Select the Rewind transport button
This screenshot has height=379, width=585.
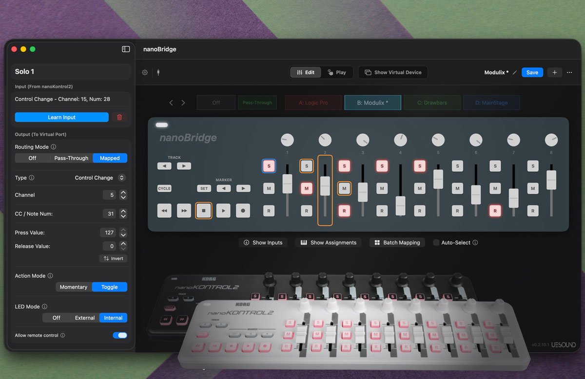click(164, 211)
